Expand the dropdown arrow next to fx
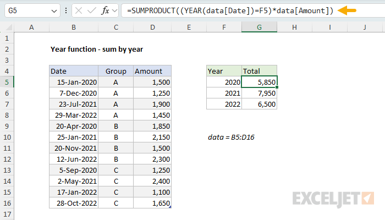The image size is (385, 220). tap(114, 10)
